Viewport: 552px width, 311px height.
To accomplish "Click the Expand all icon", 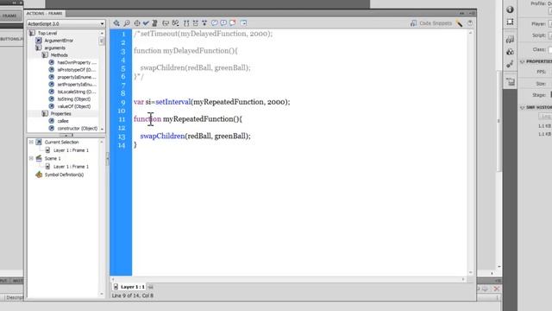I will pyautogui.click(x=204, y=23).
